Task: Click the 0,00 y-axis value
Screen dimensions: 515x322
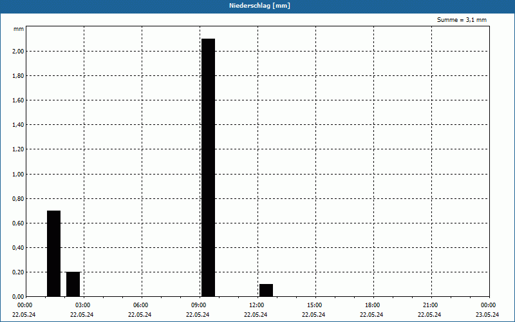Action: point(18,297)
